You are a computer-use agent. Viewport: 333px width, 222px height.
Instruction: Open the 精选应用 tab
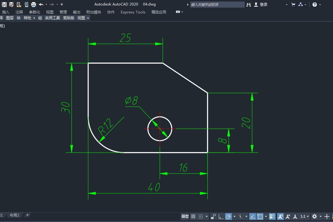pyautogui.click(x=159, y=12)
